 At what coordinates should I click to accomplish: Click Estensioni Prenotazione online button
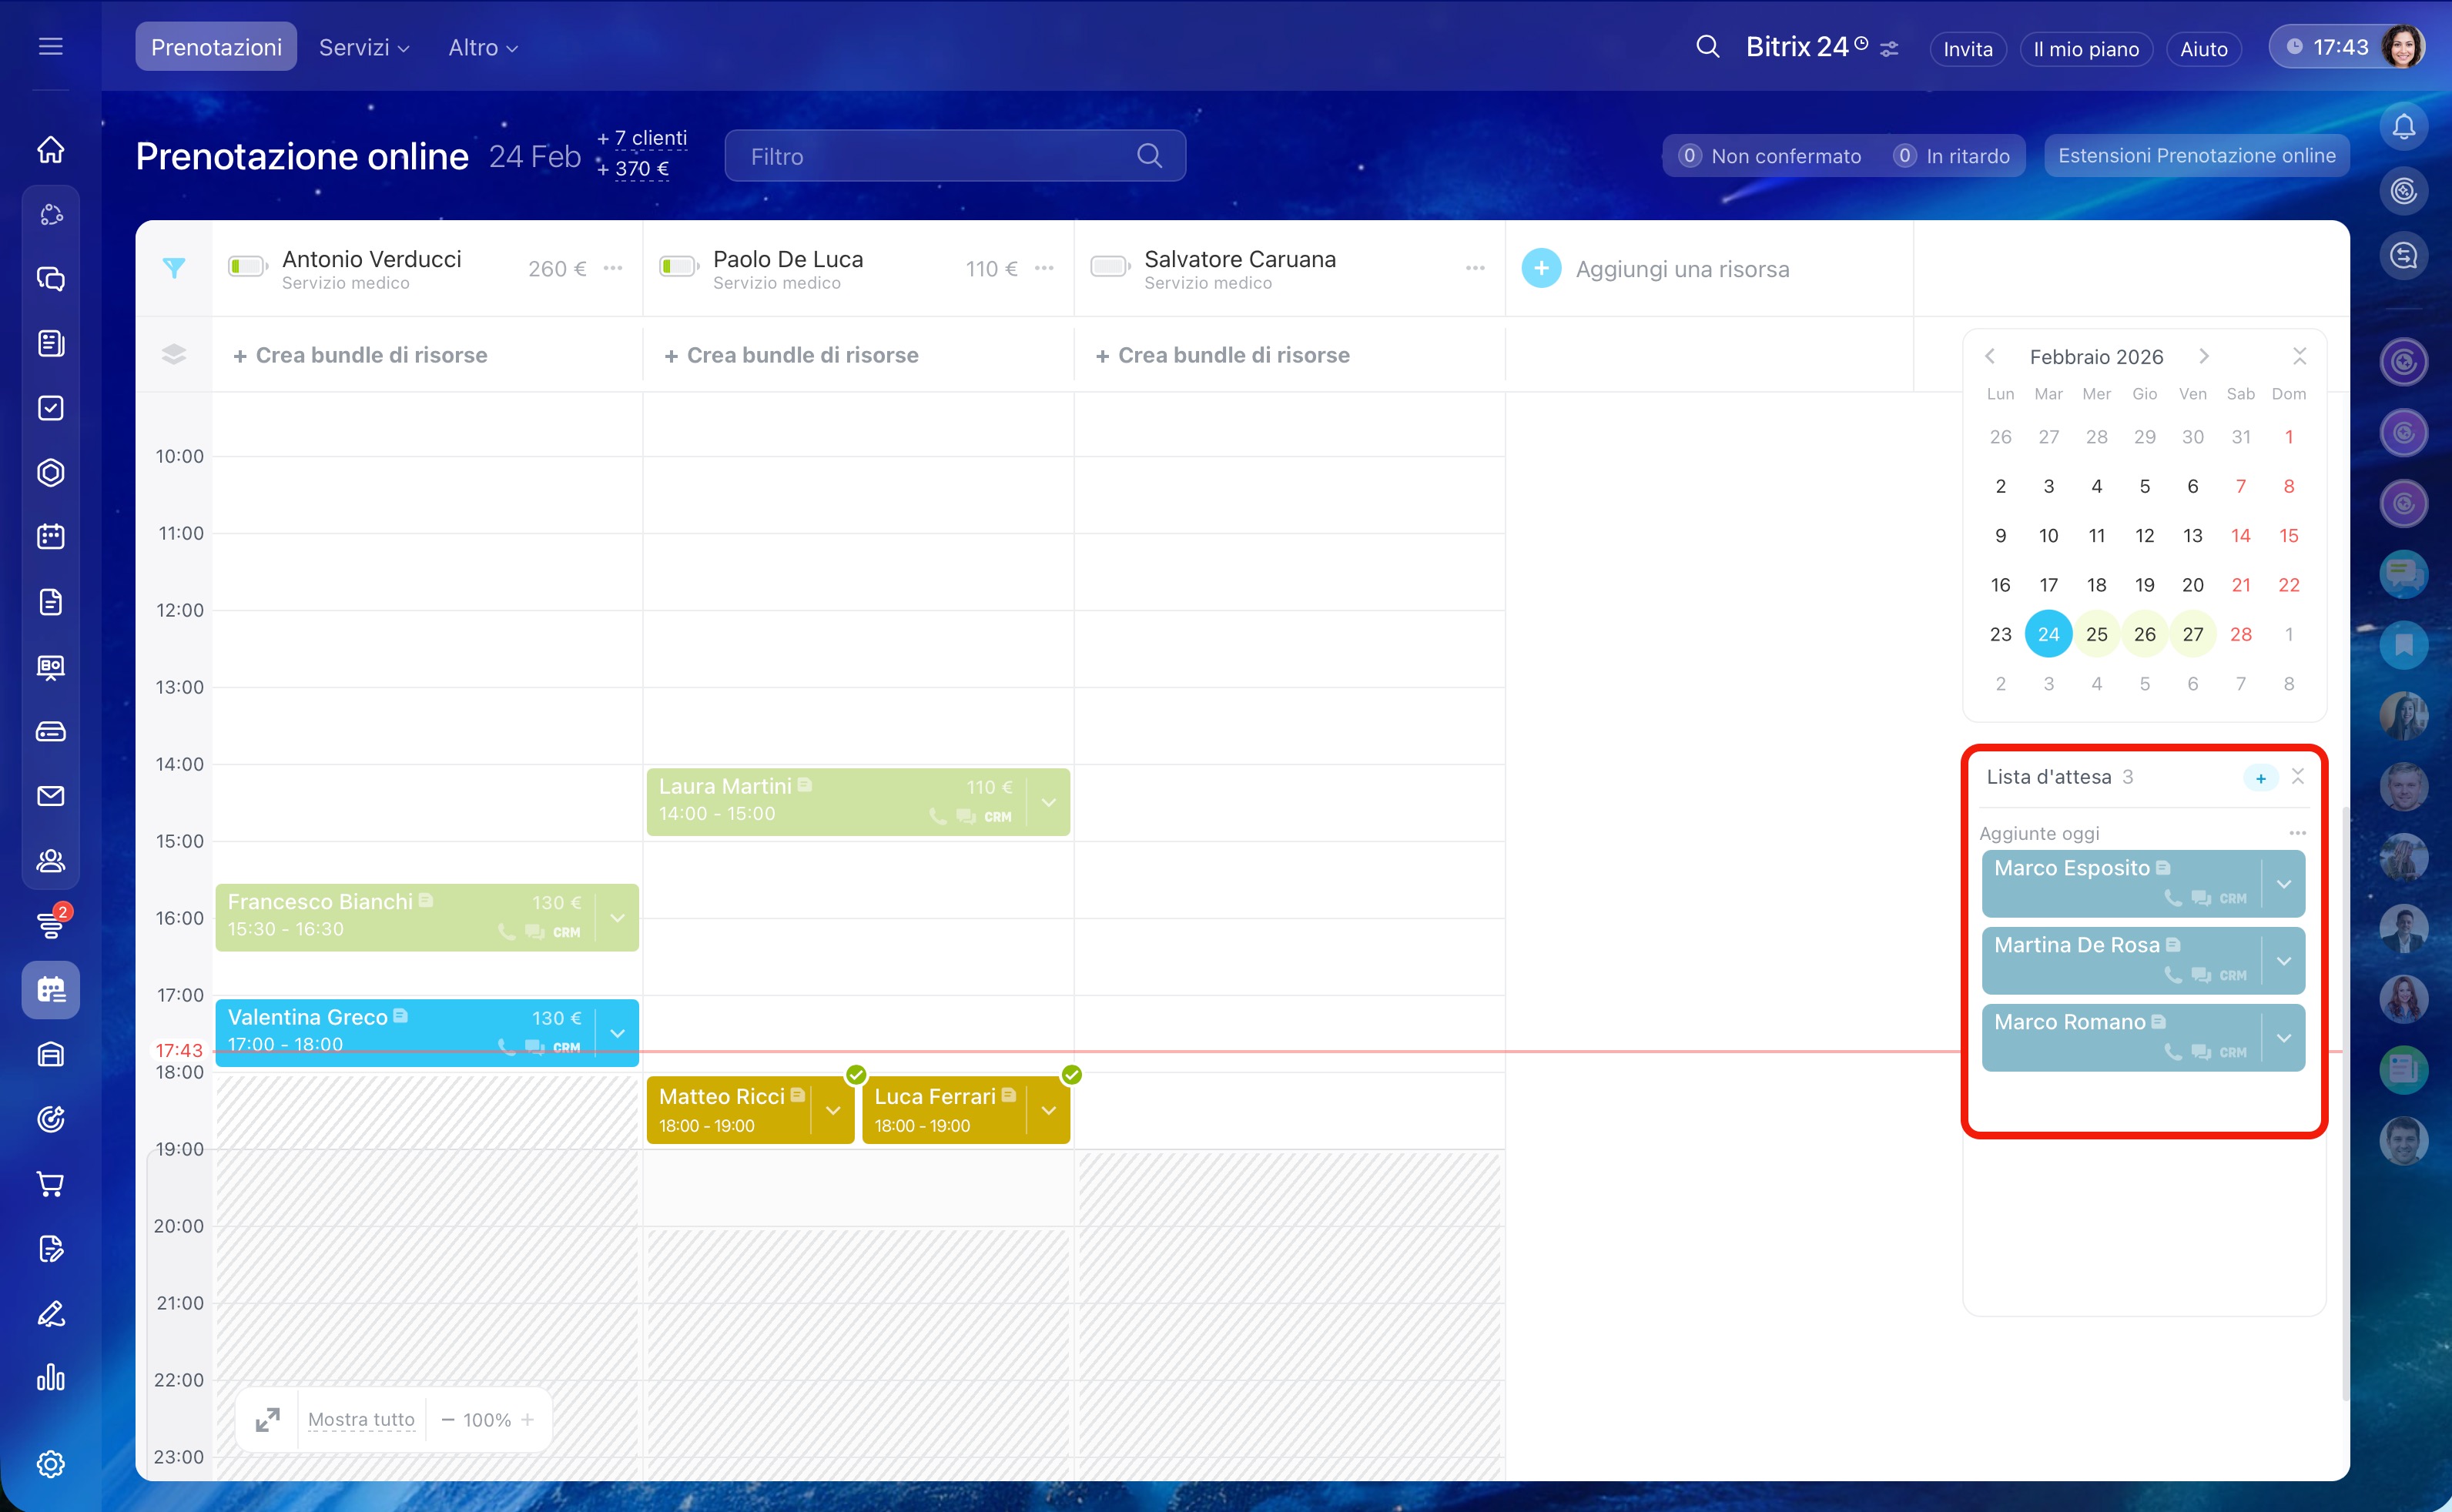pyautogui.click(x=2196, y=156)
